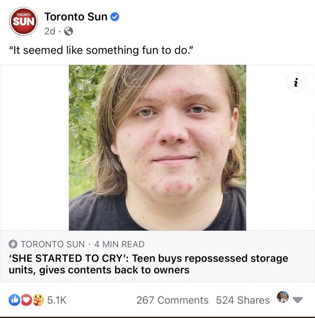Image resolution: width=315 pixels, height=318 pixels.
Task: Open the 5.1K reactions count
Action: click(x=57, y=300)
